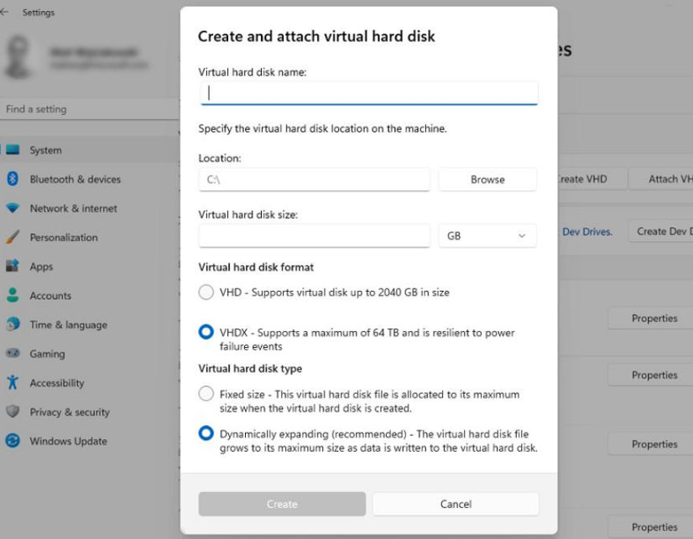Click the Create Dev Drive button
The width and height of the screenshot is (693, 539).
click(x=661, y=231)
